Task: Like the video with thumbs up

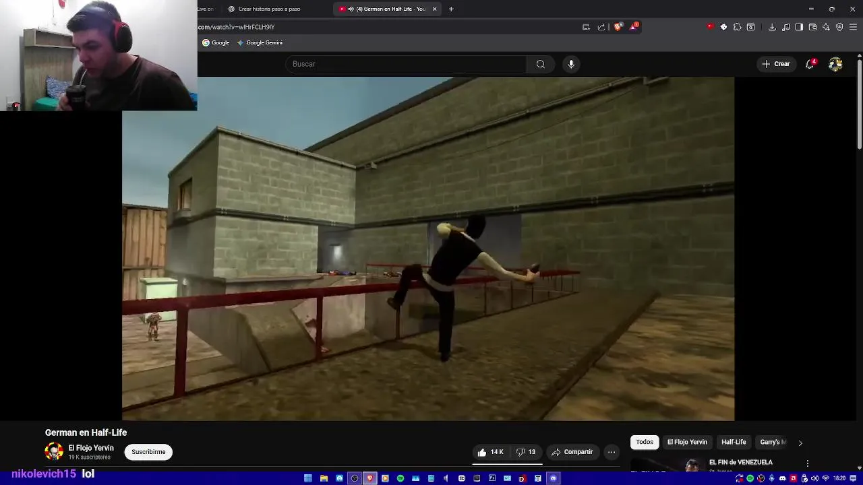Action: (492, 452)
